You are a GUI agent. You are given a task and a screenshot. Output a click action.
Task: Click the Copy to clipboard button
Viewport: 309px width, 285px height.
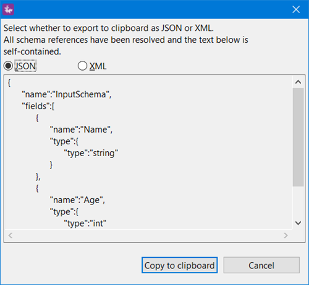coord(179,265)
